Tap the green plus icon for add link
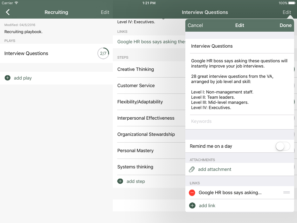The width and height of the screenshot is (297, 223). (x=192, y=206)
